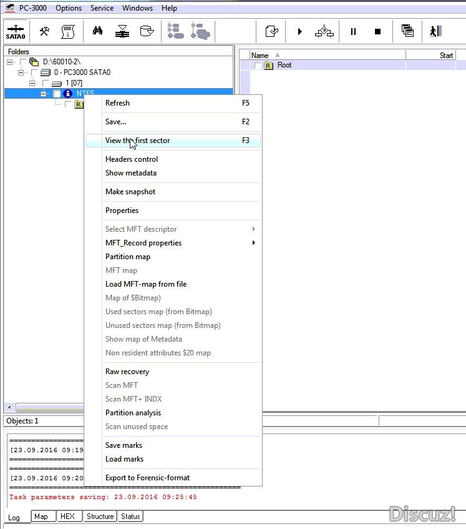Open the Windows menu
Screen dimensions: 466x529
tap(137, 7)
